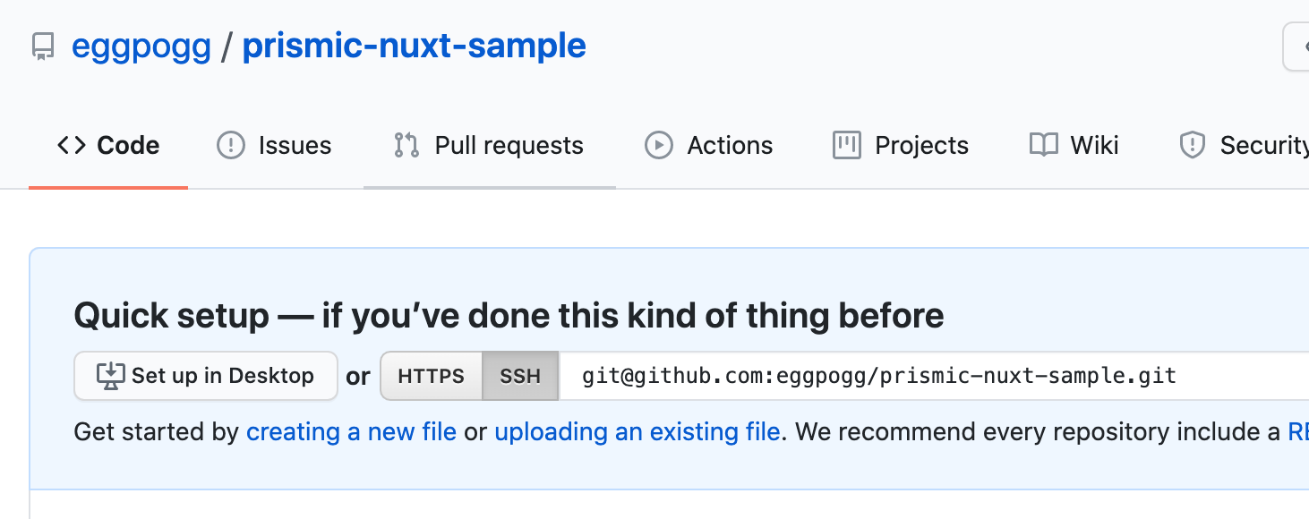Select the SSH clone protocol

coord(520,376)
